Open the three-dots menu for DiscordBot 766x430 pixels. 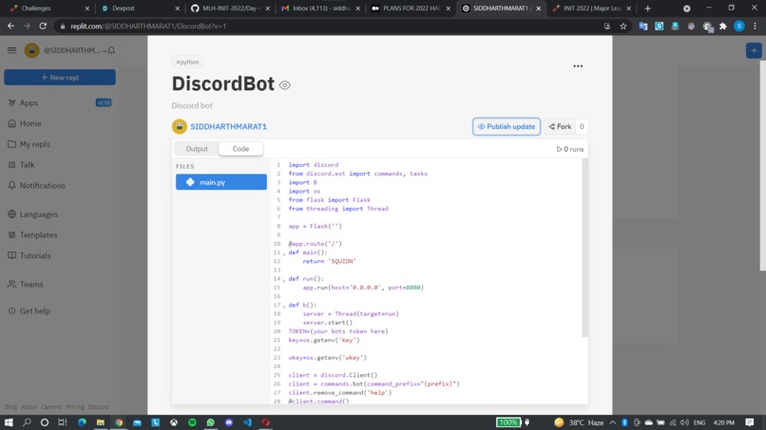pyautogui.click(x=578, y=65)
